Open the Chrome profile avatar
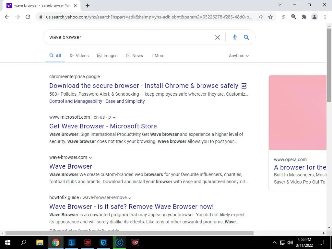Screen dimensions: 332x249 pos(314,17)
